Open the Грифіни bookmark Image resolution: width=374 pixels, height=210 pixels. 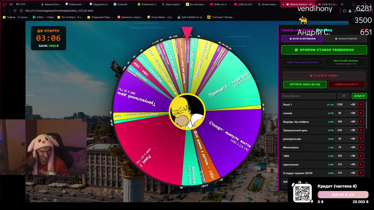pyautogui.click(x=16, y=17)
